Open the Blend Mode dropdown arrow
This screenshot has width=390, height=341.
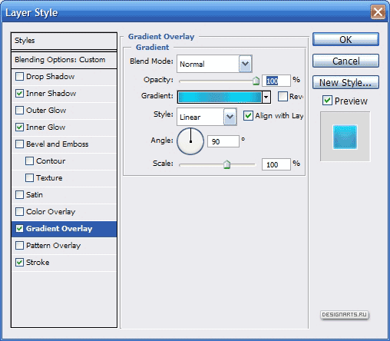point(246,64)
